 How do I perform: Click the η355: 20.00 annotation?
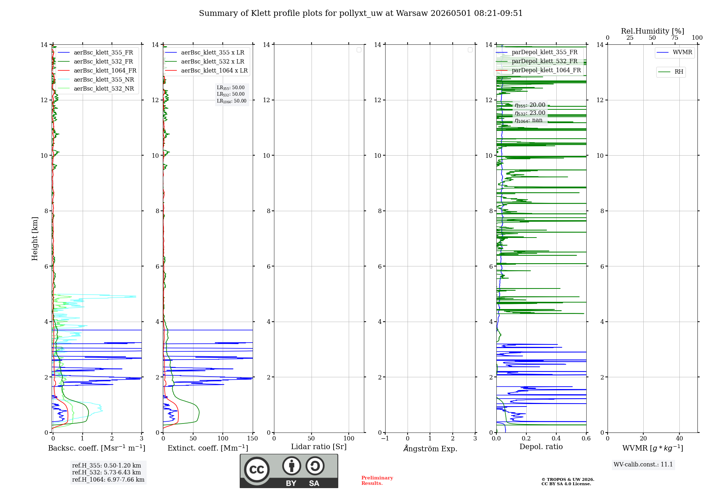[530, 105]
